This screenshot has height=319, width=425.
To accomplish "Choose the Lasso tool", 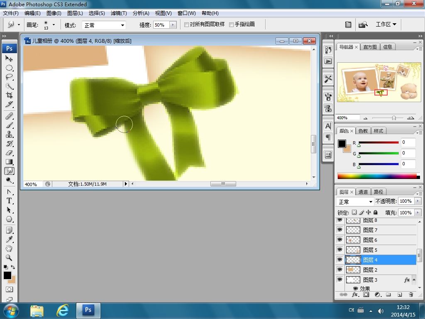I will pos(9,77).
